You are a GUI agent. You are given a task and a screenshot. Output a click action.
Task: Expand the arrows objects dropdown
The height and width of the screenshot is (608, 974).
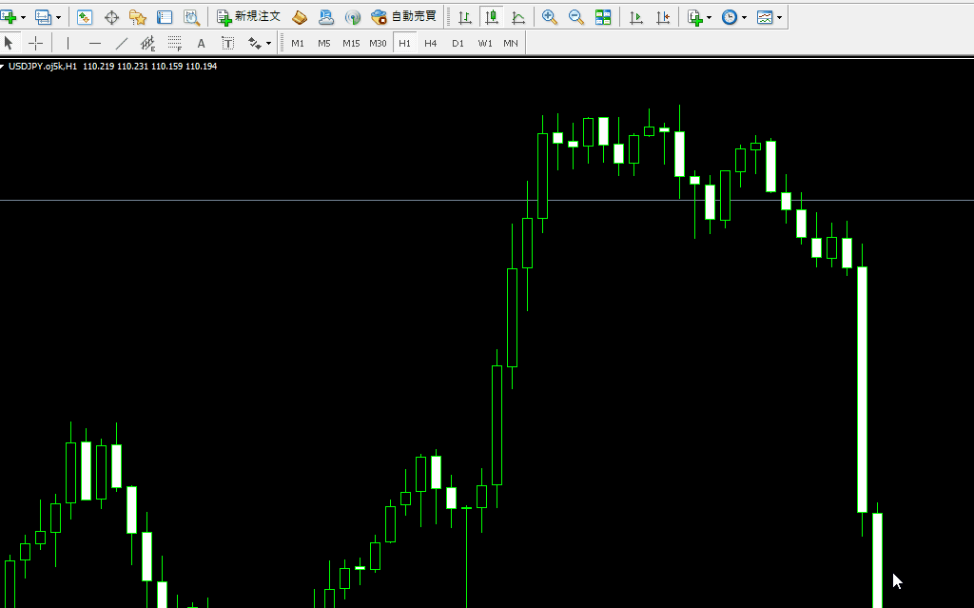click(x=268, y=43)
